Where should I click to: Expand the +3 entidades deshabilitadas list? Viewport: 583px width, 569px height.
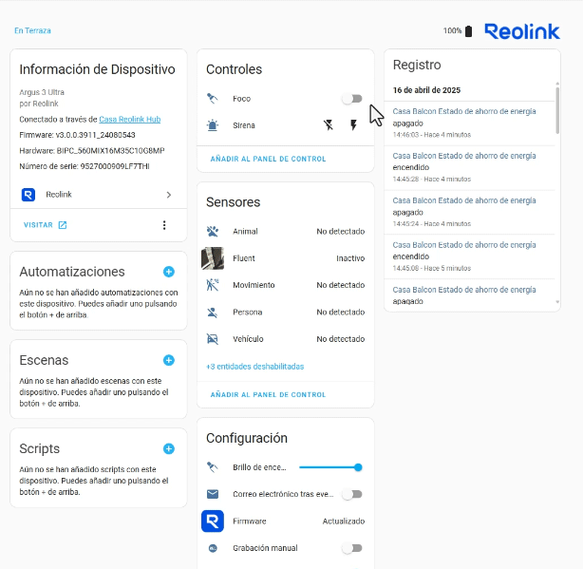click(255, 367)
